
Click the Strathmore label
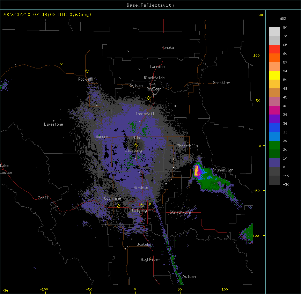pyautogui.click(x=180, y=212)
